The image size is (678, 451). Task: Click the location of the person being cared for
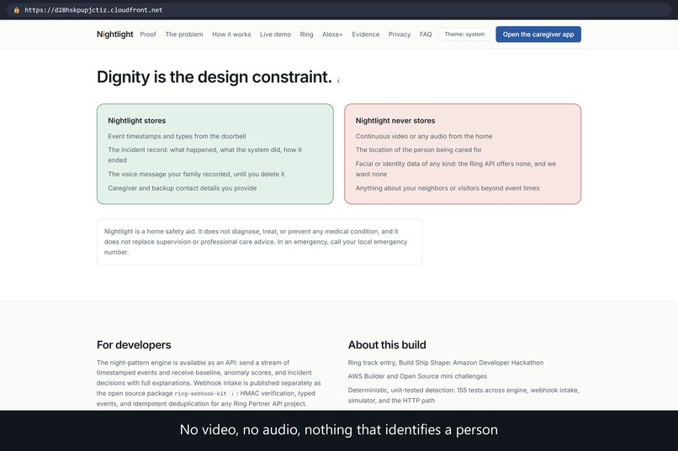(419, 149)
